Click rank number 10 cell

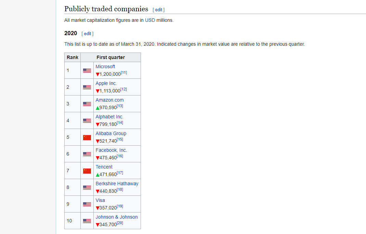tap(73, 221)
